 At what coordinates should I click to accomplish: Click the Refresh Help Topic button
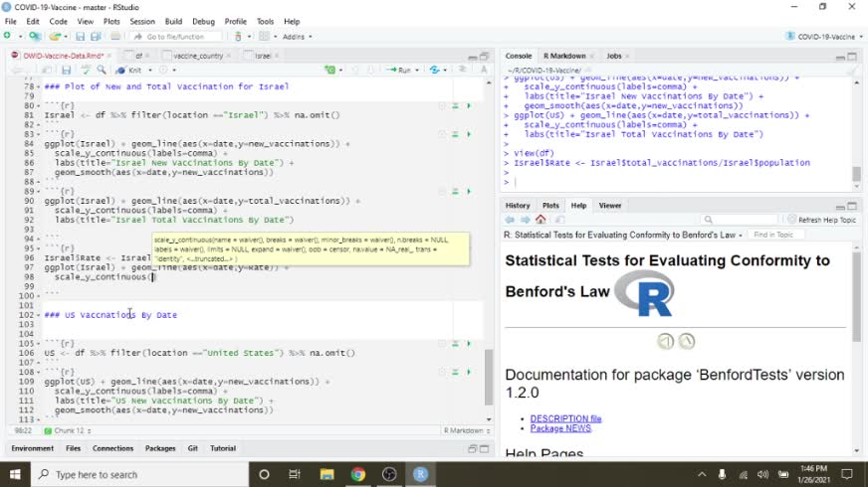tap(820, 220)
